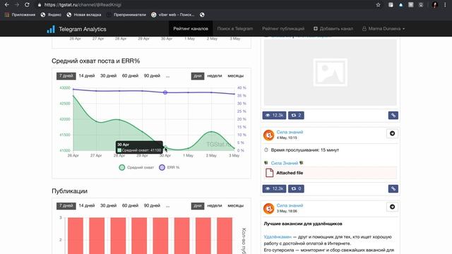This screenshot has width=452, height=254.
Task: Click the first red publications bar
Action: click(x=76, y=236)
